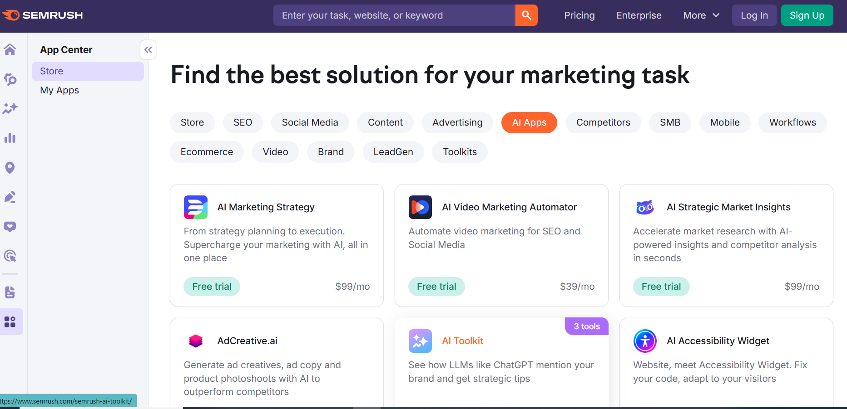The image size is (847, 409).
Task: Open the Social heart bubble icon
Action: 10,227
